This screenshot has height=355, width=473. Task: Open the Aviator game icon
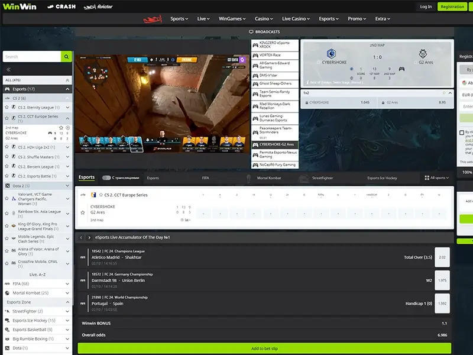98,7
